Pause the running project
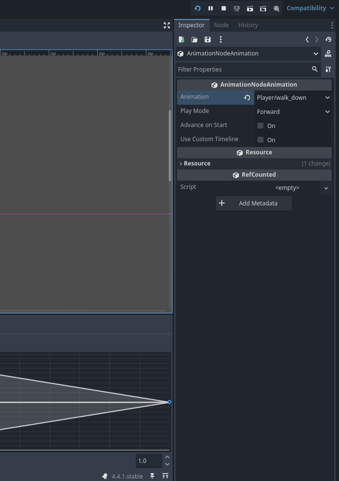Screen dimensions: 339x481 click(x=211, y=8)
